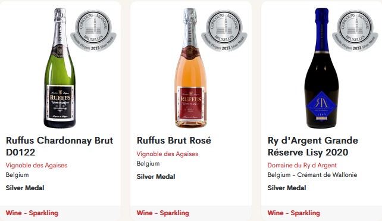Open Ry d'Argent Grande Réserve Lisy 2020 title

pos(313,146)
